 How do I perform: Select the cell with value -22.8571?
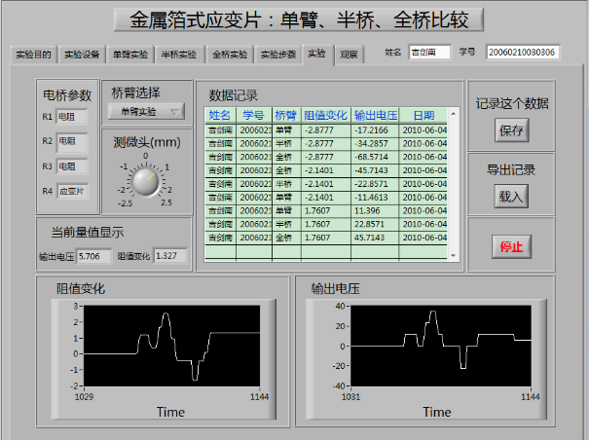[375, 184]
